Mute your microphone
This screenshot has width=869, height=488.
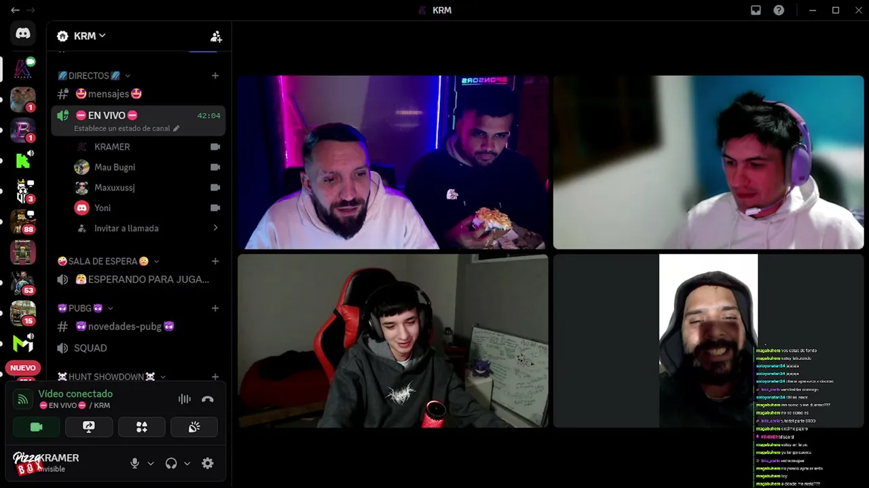coord(134,464)
